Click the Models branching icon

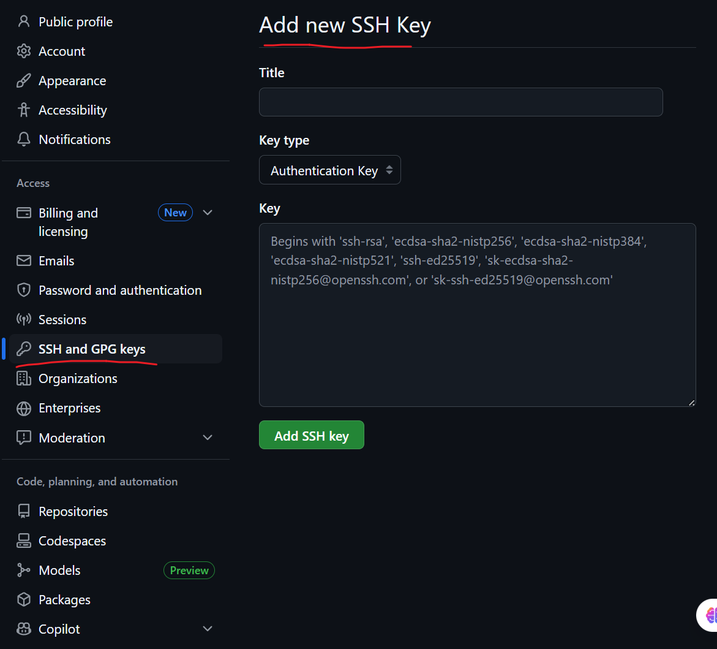click(24, 570)
